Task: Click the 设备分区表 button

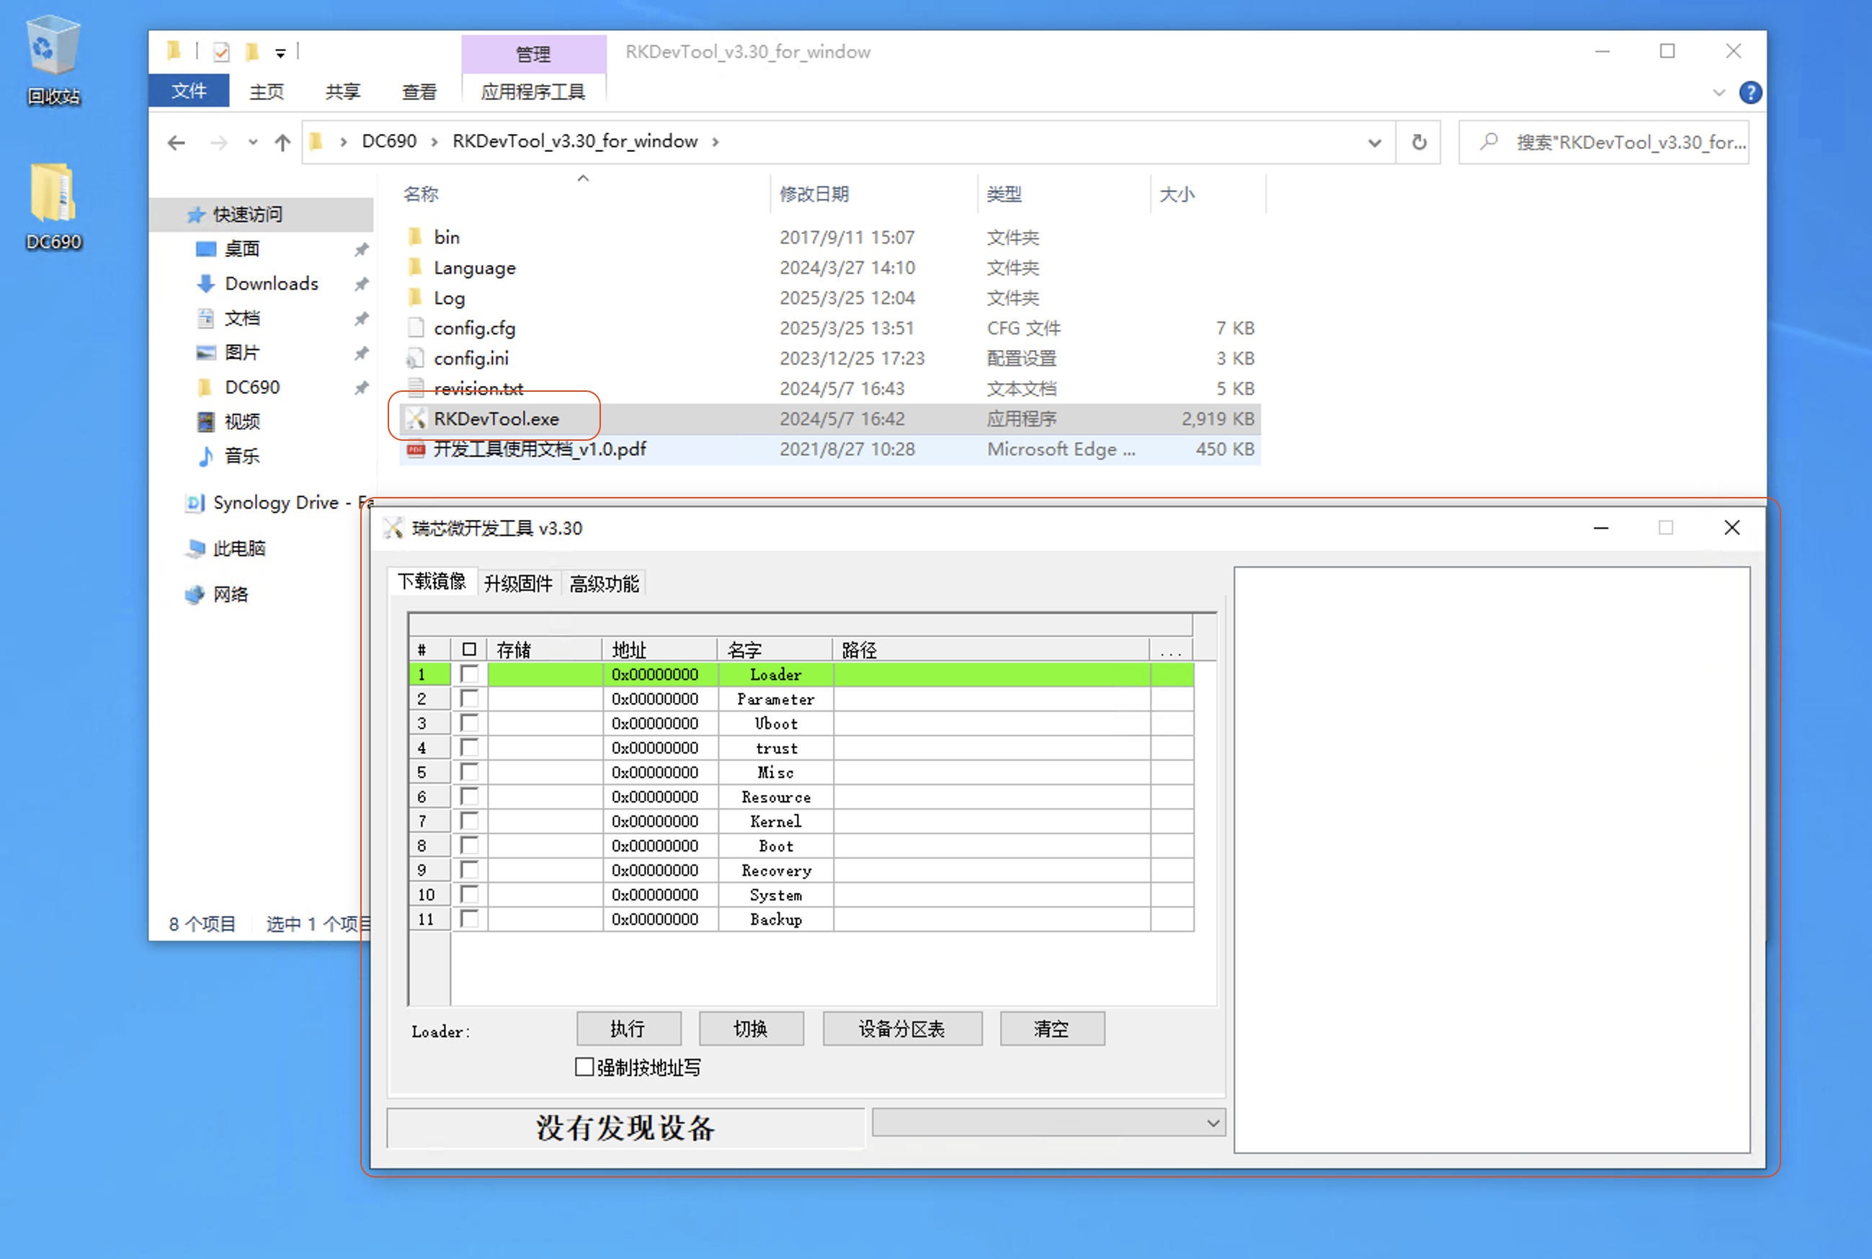Action: pos(901,1029)
